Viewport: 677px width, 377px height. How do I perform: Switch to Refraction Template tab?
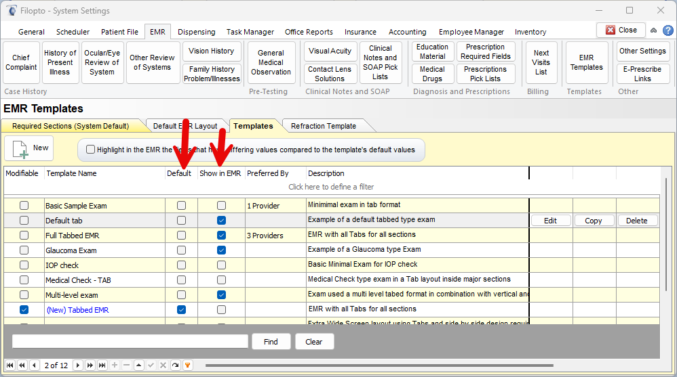point(324,126)
